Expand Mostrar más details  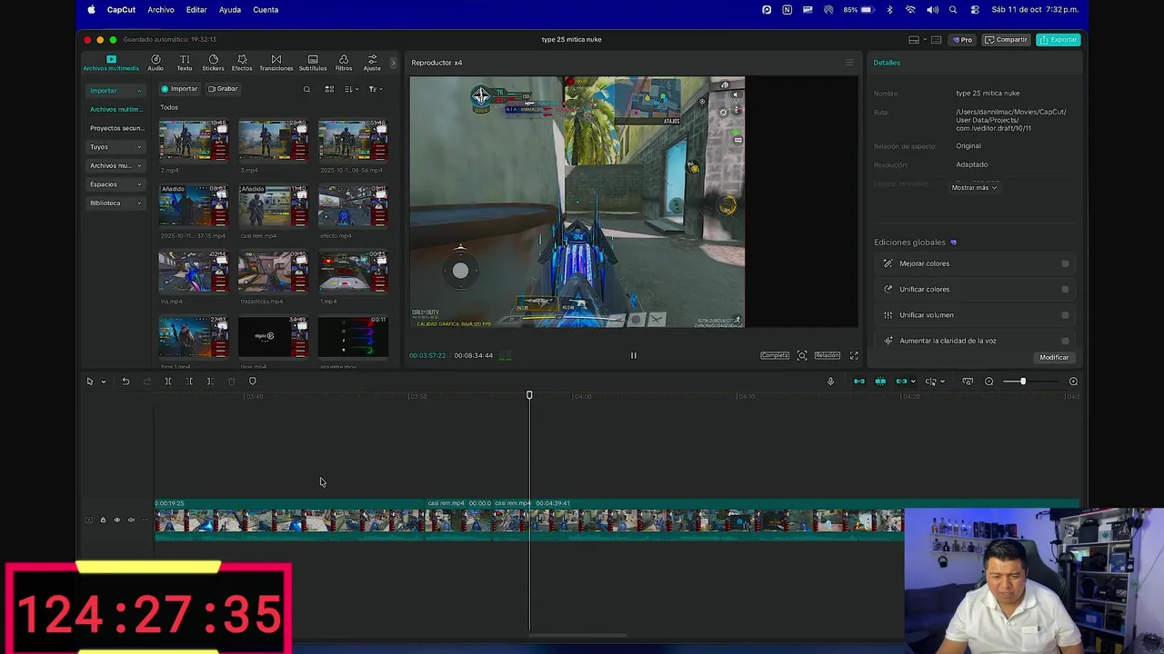974,187
